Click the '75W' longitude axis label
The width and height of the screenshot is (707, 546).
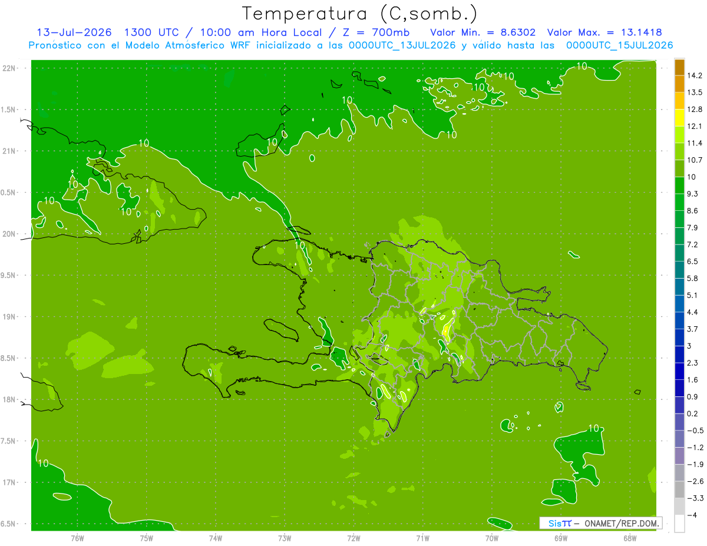(x=146, y=538)
